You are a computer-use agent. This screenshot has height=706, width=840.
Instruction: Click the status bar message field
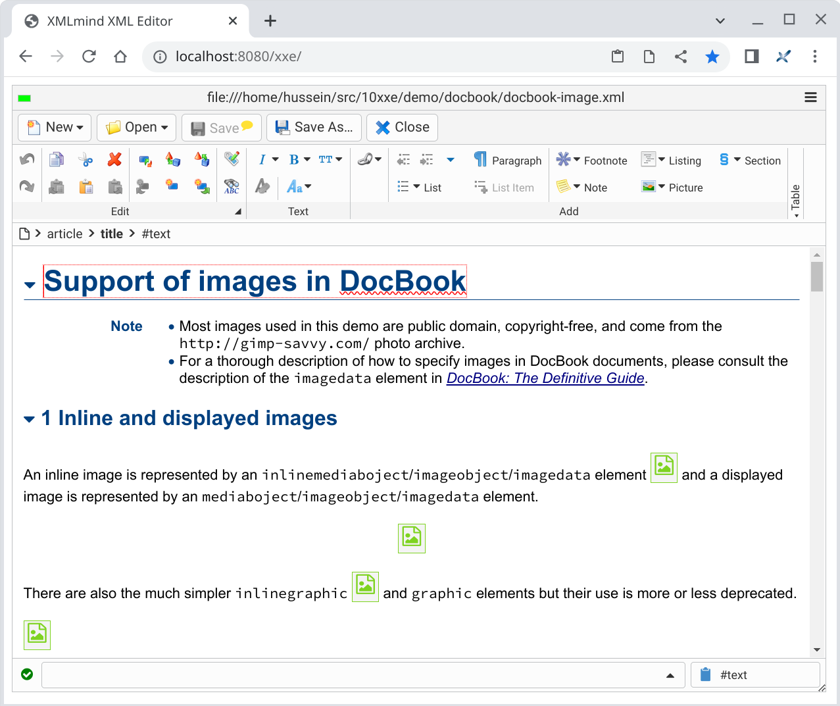coord(363,675)
